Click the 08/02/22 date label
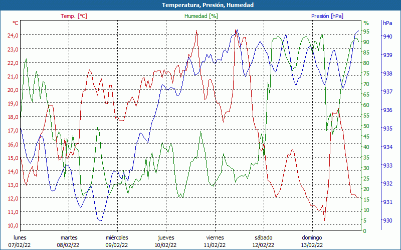Screen dimensions: 401x250 (x=68, y=245)
